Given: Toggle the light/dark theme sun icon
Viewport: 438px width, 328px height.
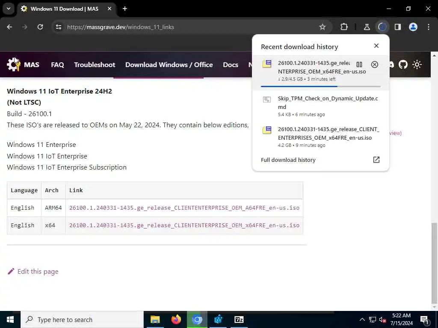Looking at the screenshot, I should 417,64.
